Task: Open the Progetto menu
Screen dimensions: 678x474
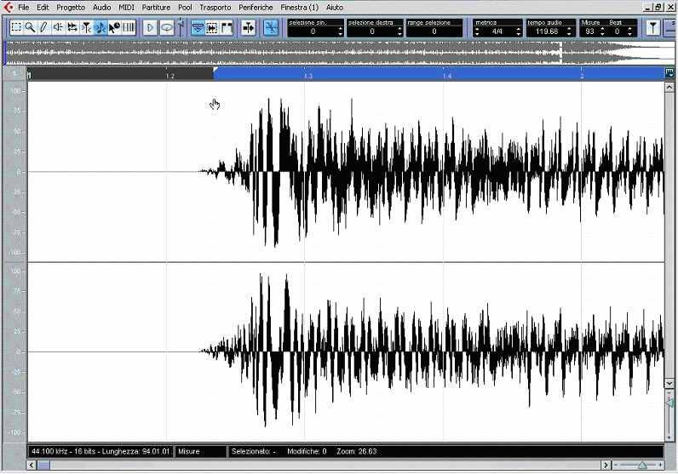Action: pyautogui.click(x=71, y=7)
